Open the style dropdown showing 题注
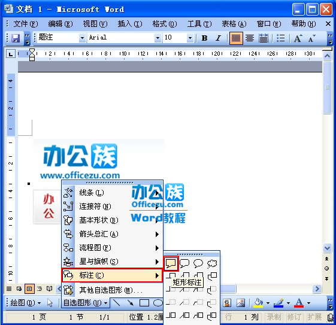The width and height of the screenshot is (336, 325). point(82,38)
